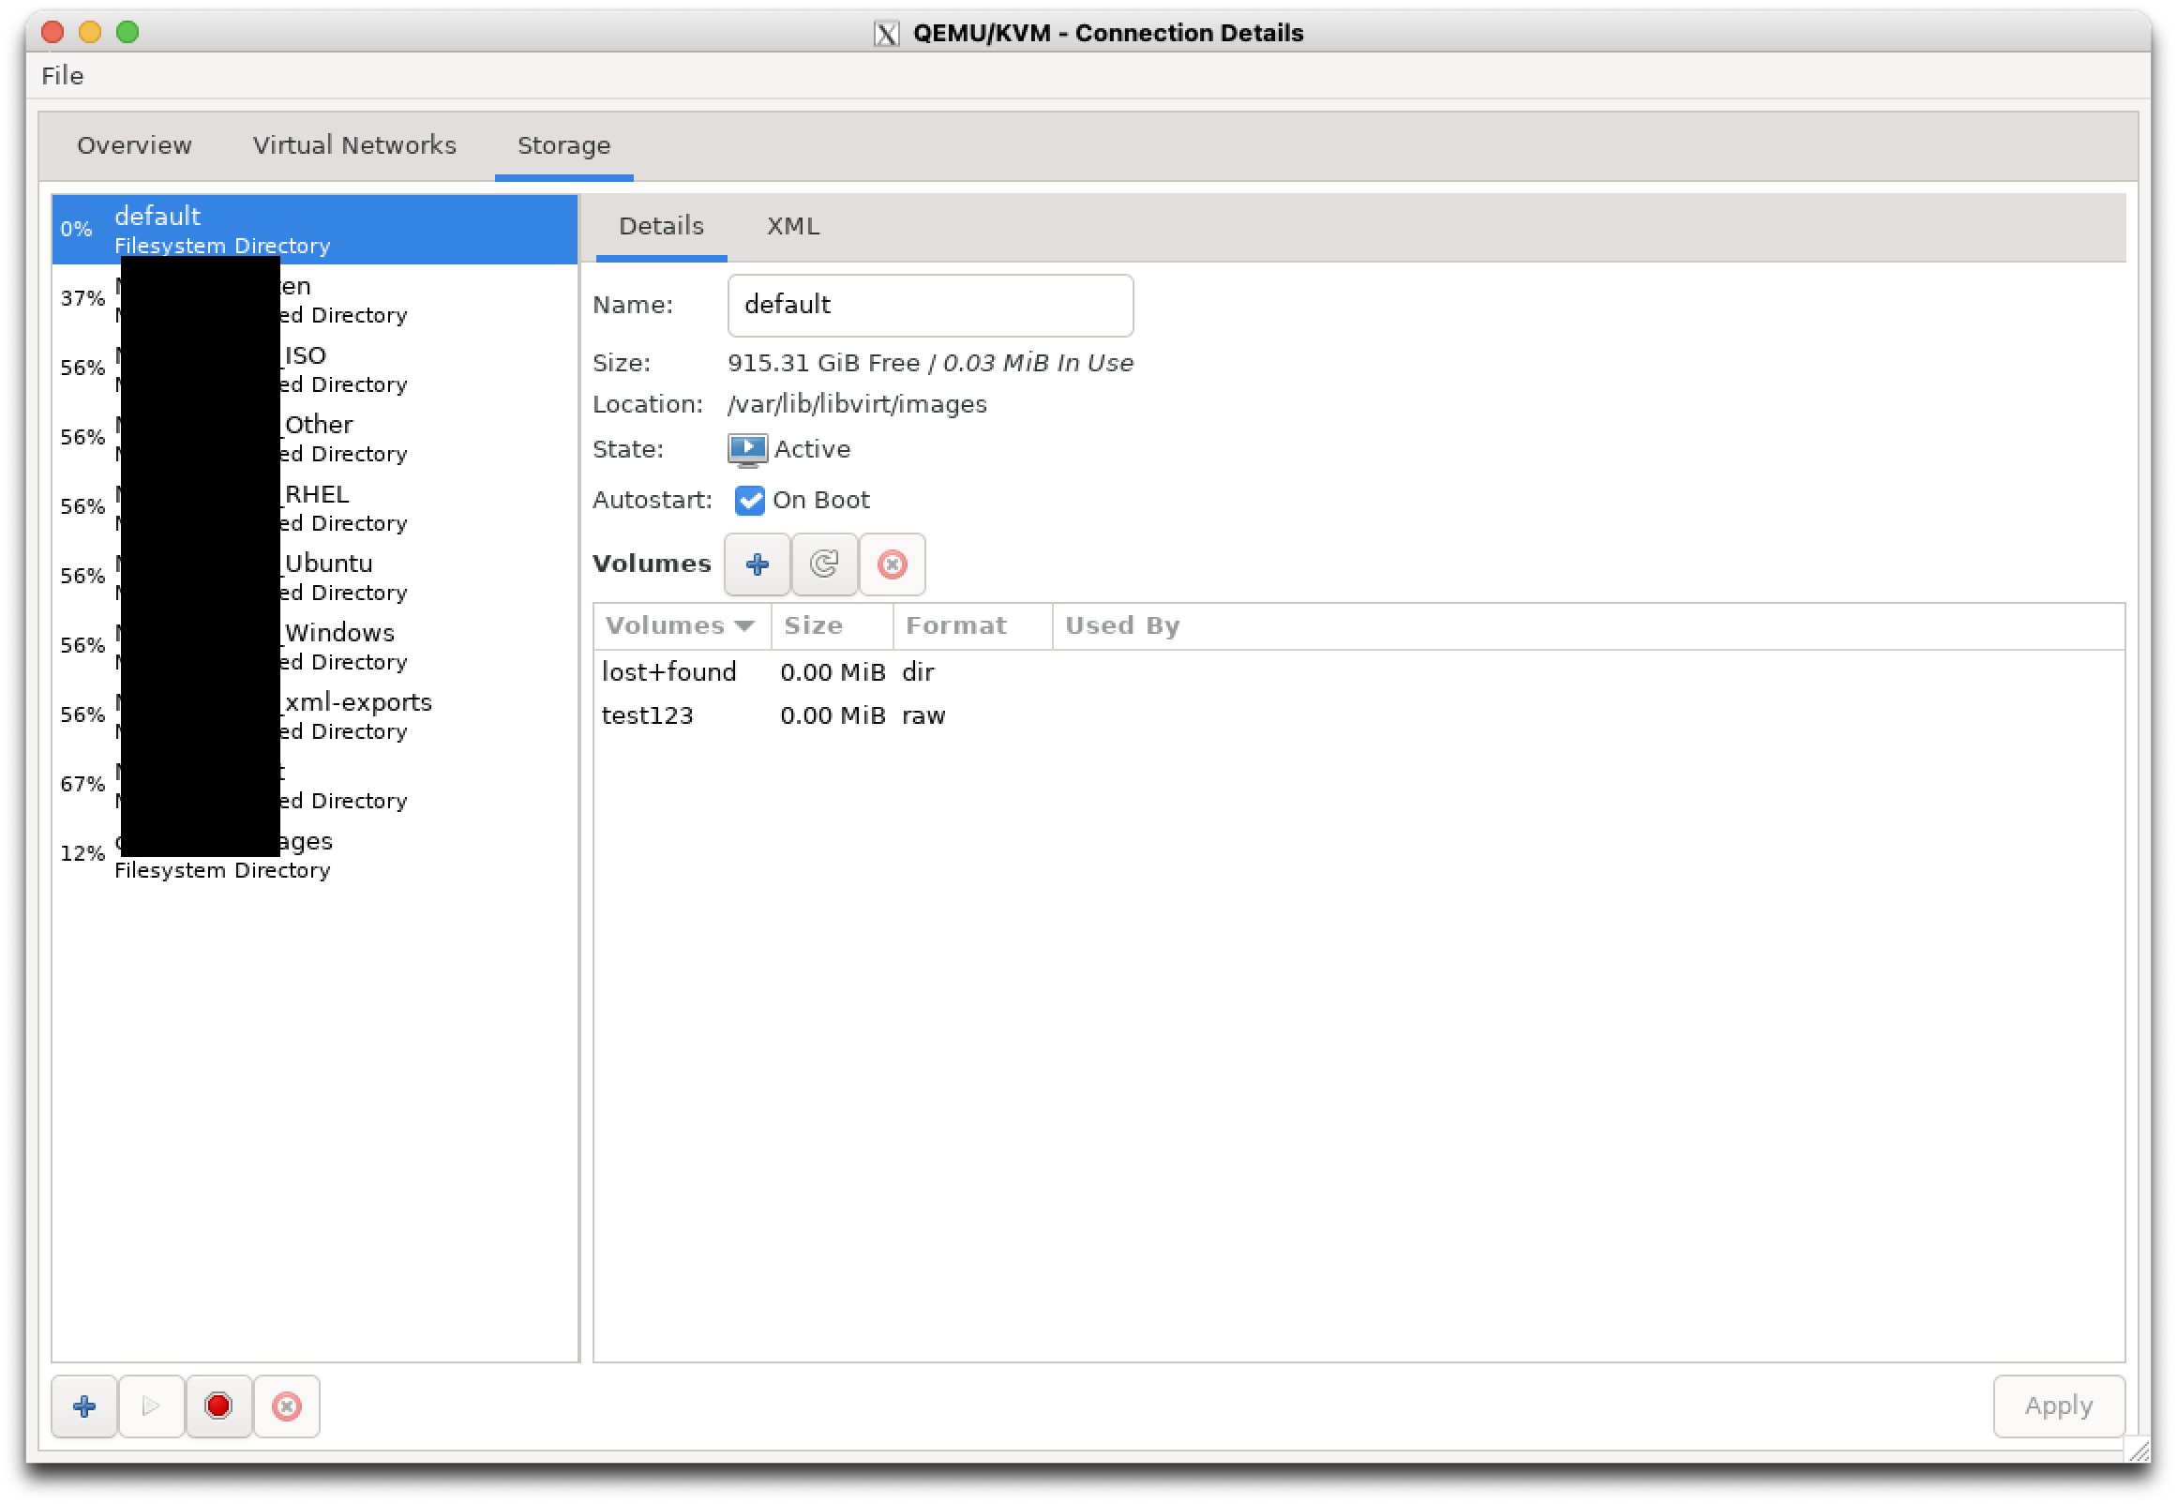
Task: Select the lost+found volume
Action: coord(668,672)
